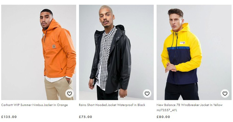
Task: Save the Carhartt orange jacket to wishlist
Action: [69, 94]
